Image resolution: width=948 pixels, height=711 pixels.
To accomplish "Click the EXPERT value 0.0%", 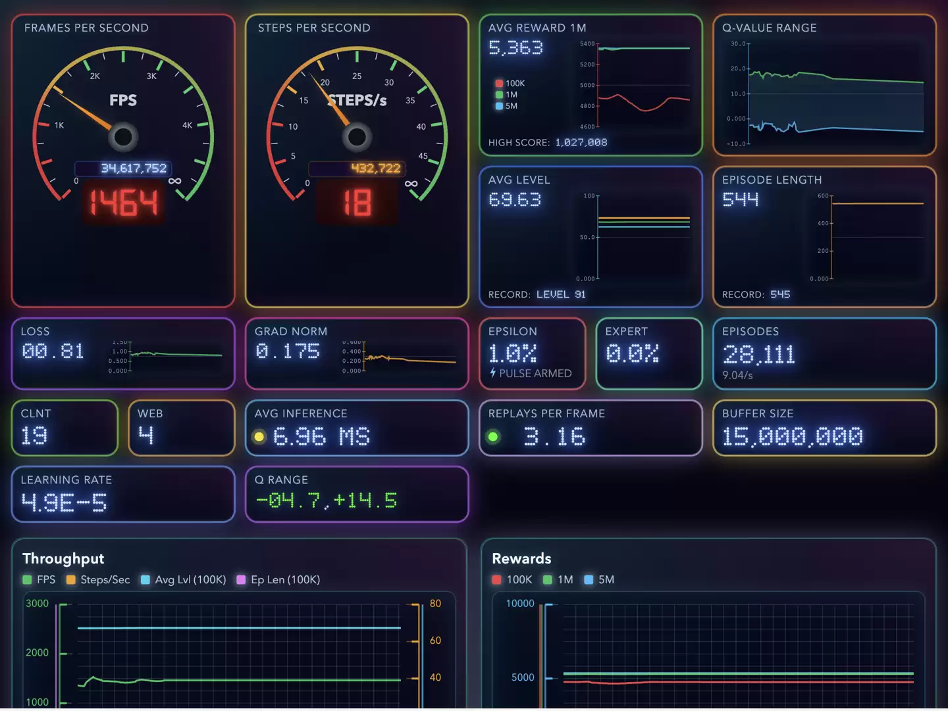I will 632,354.
